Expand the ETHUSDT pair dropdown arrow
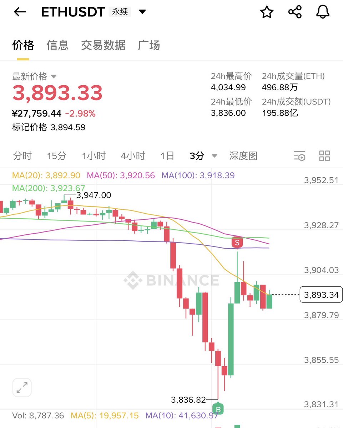 tap(142, 12)
